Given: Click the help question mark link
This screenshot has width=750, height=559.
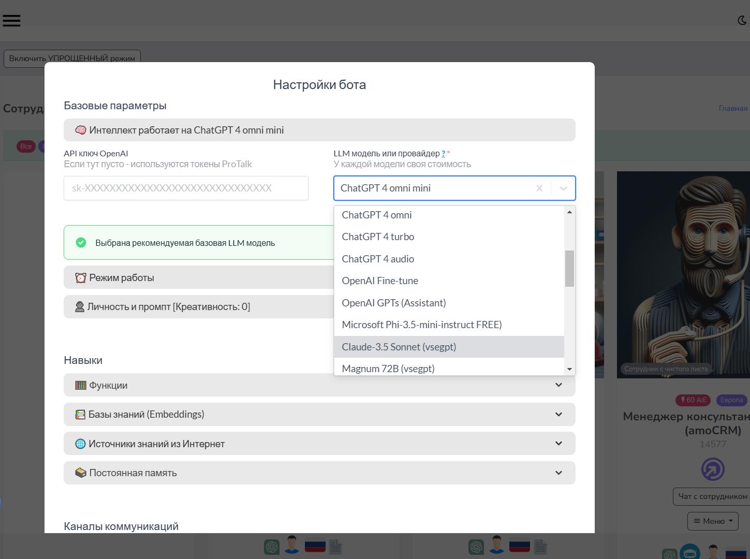Looking at the screenshot, I should [x=443, y=154].
